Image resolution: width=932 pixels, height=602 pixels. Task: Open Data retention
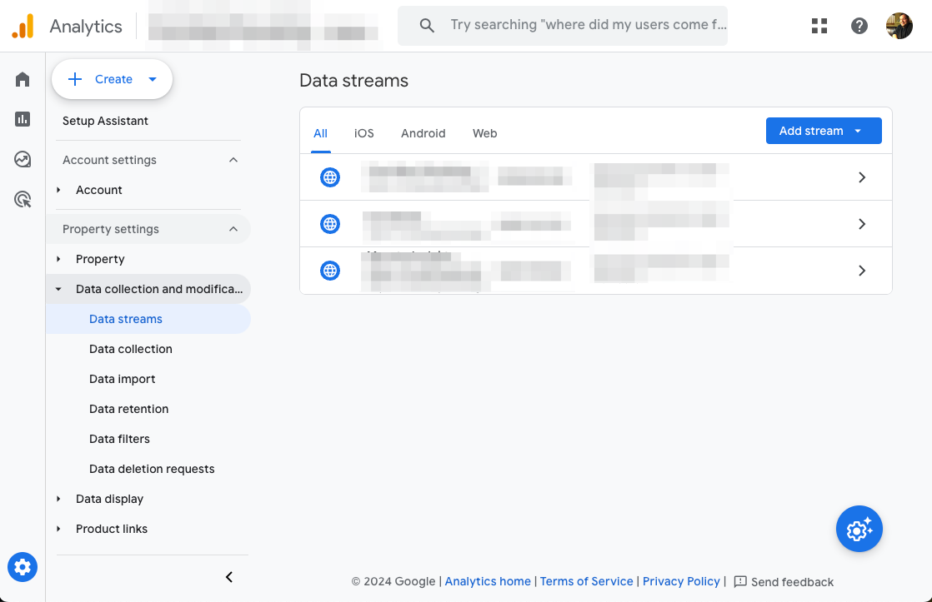(x=129, y=409)
